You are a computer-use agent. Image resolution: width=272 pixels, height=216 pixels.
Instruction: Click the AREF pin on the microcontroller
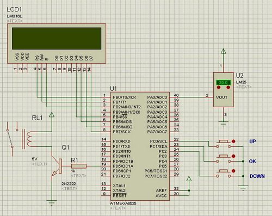pos(161,190)
